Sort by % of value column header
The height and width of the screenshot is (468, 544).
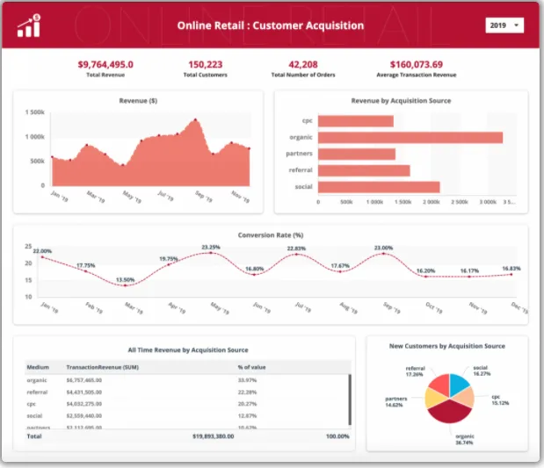251,367
